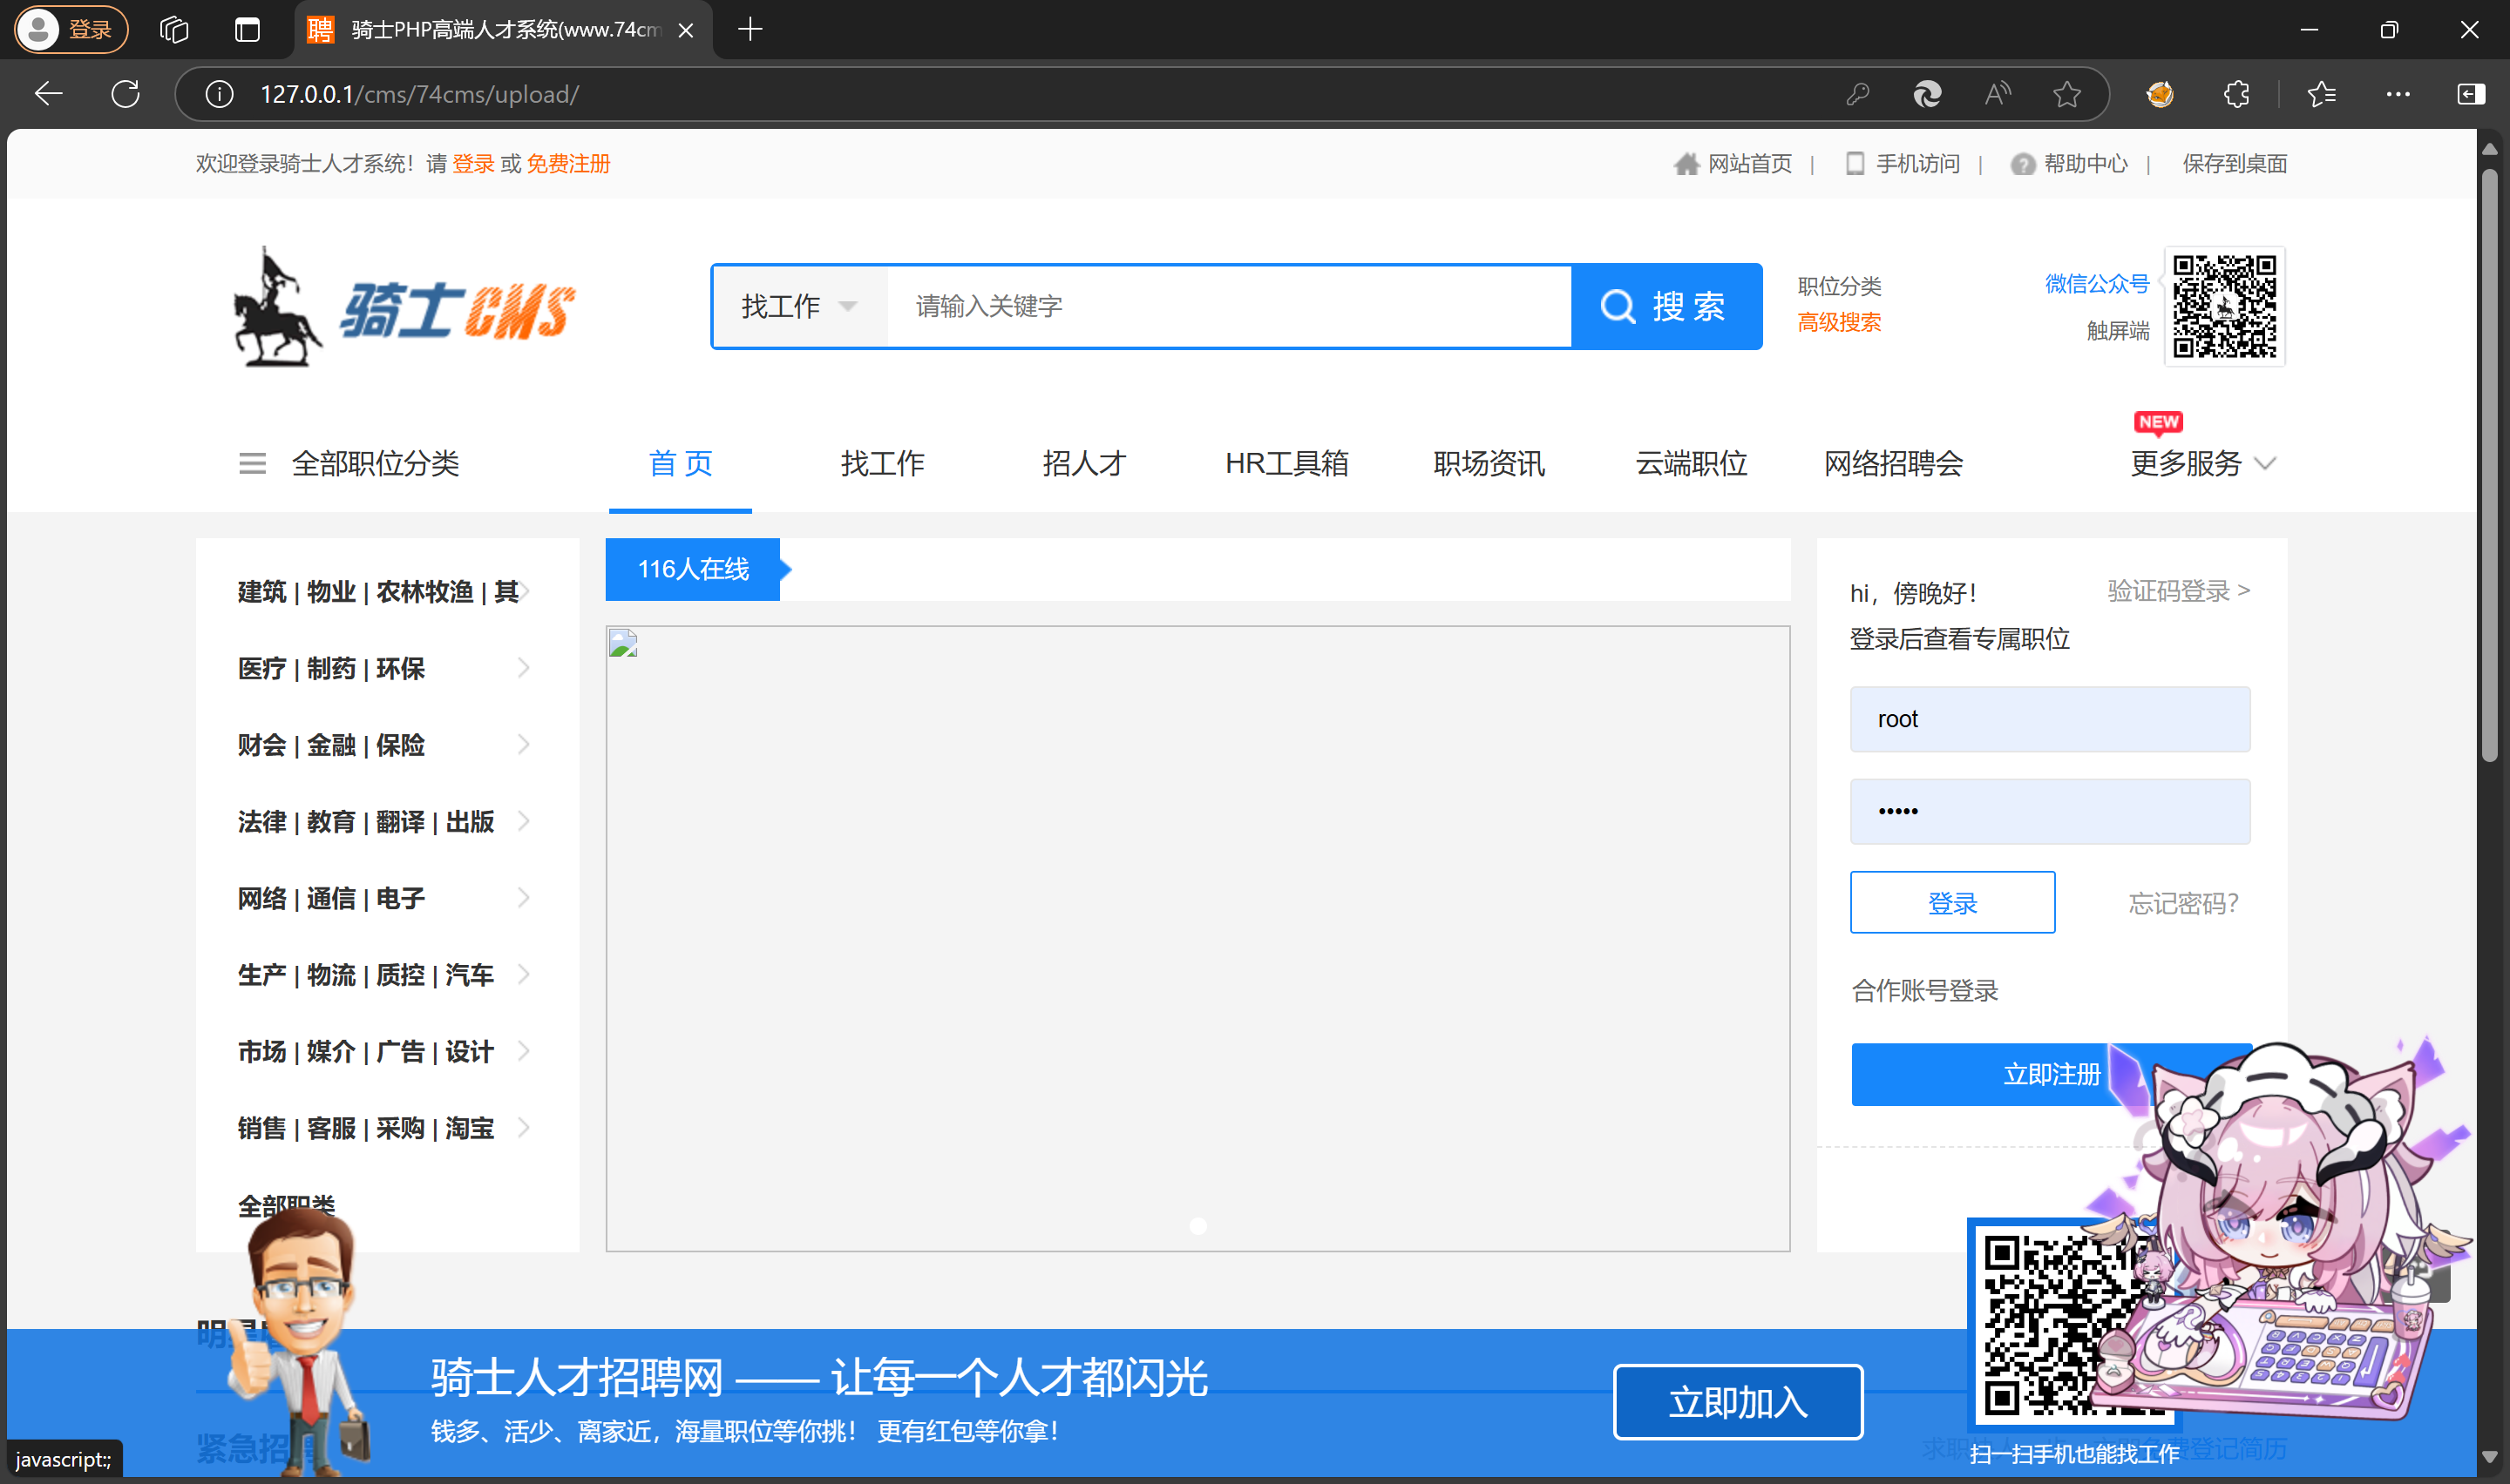The height and width of the screenshot is (1484, 2510).
Task: Open the 职场资讯 navigation tab
Action: point(1489,463)
